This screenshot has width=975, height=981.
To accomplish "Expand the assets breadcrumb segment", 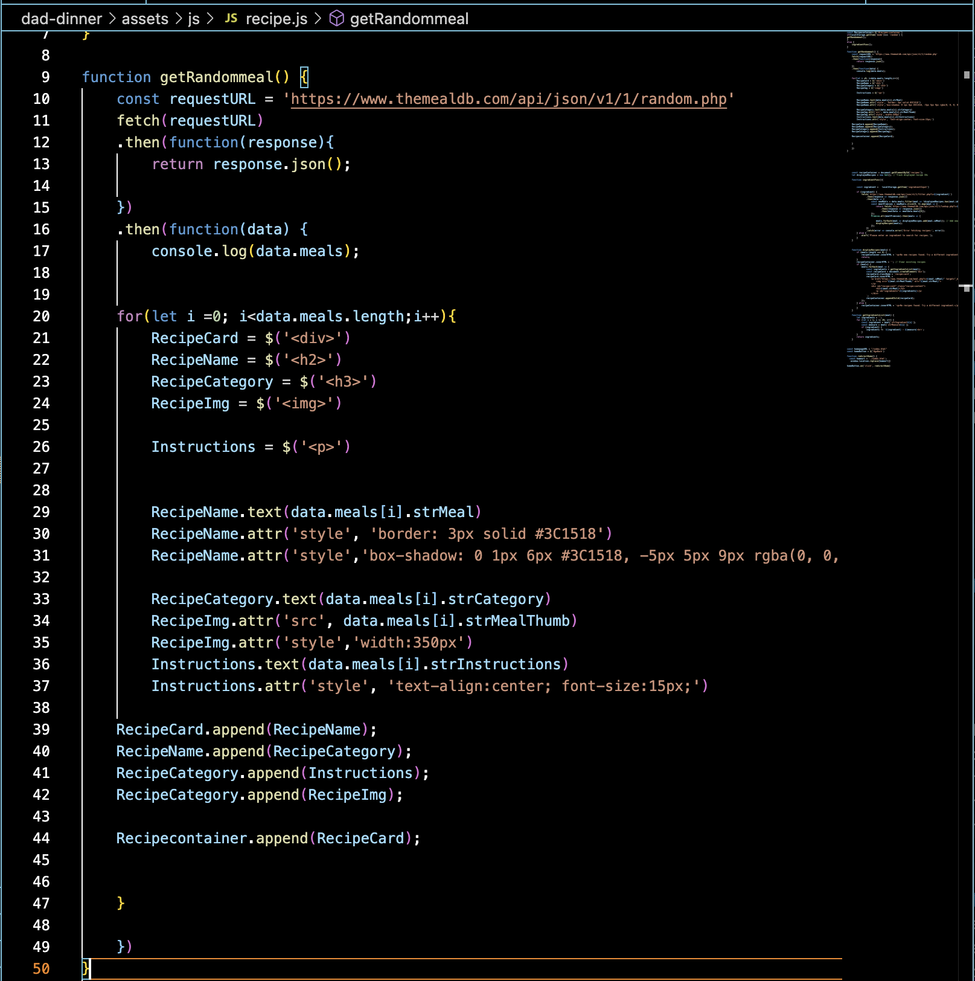I will (145, 19).
